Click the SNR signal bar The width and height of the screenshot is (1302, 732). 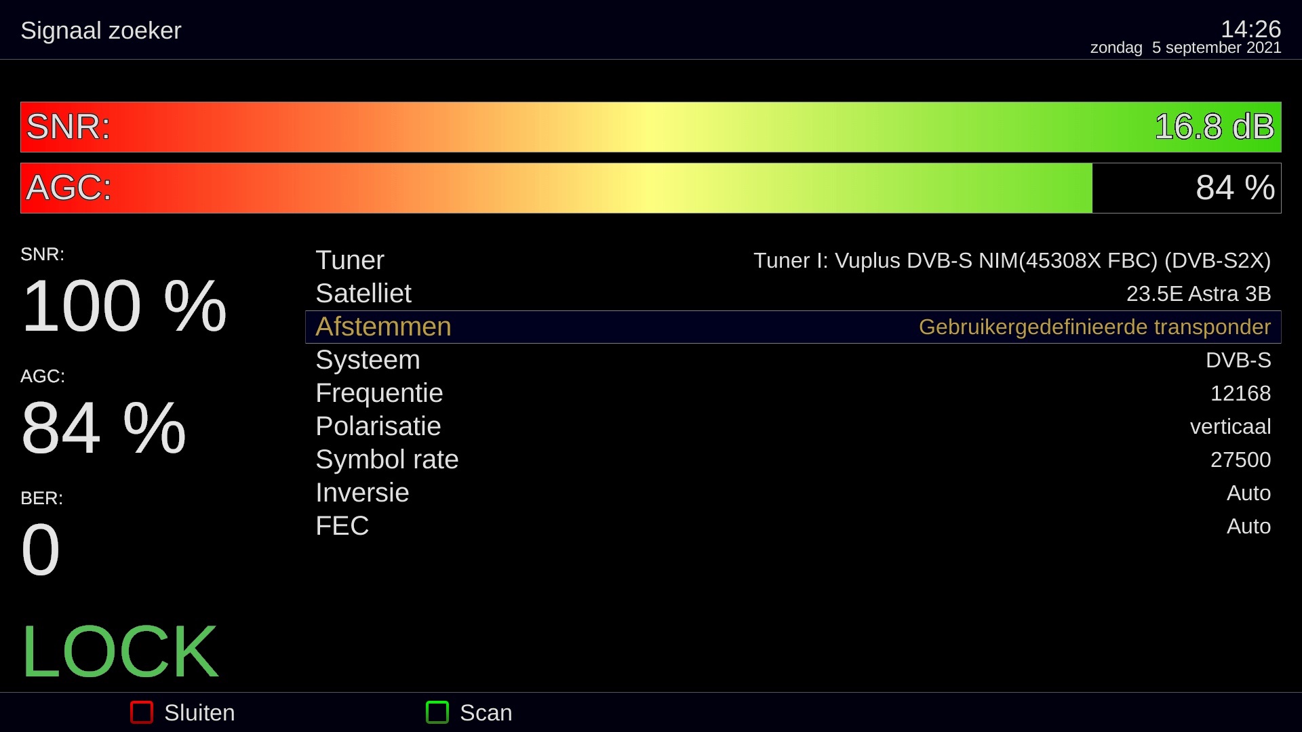(x=651, y=127)
